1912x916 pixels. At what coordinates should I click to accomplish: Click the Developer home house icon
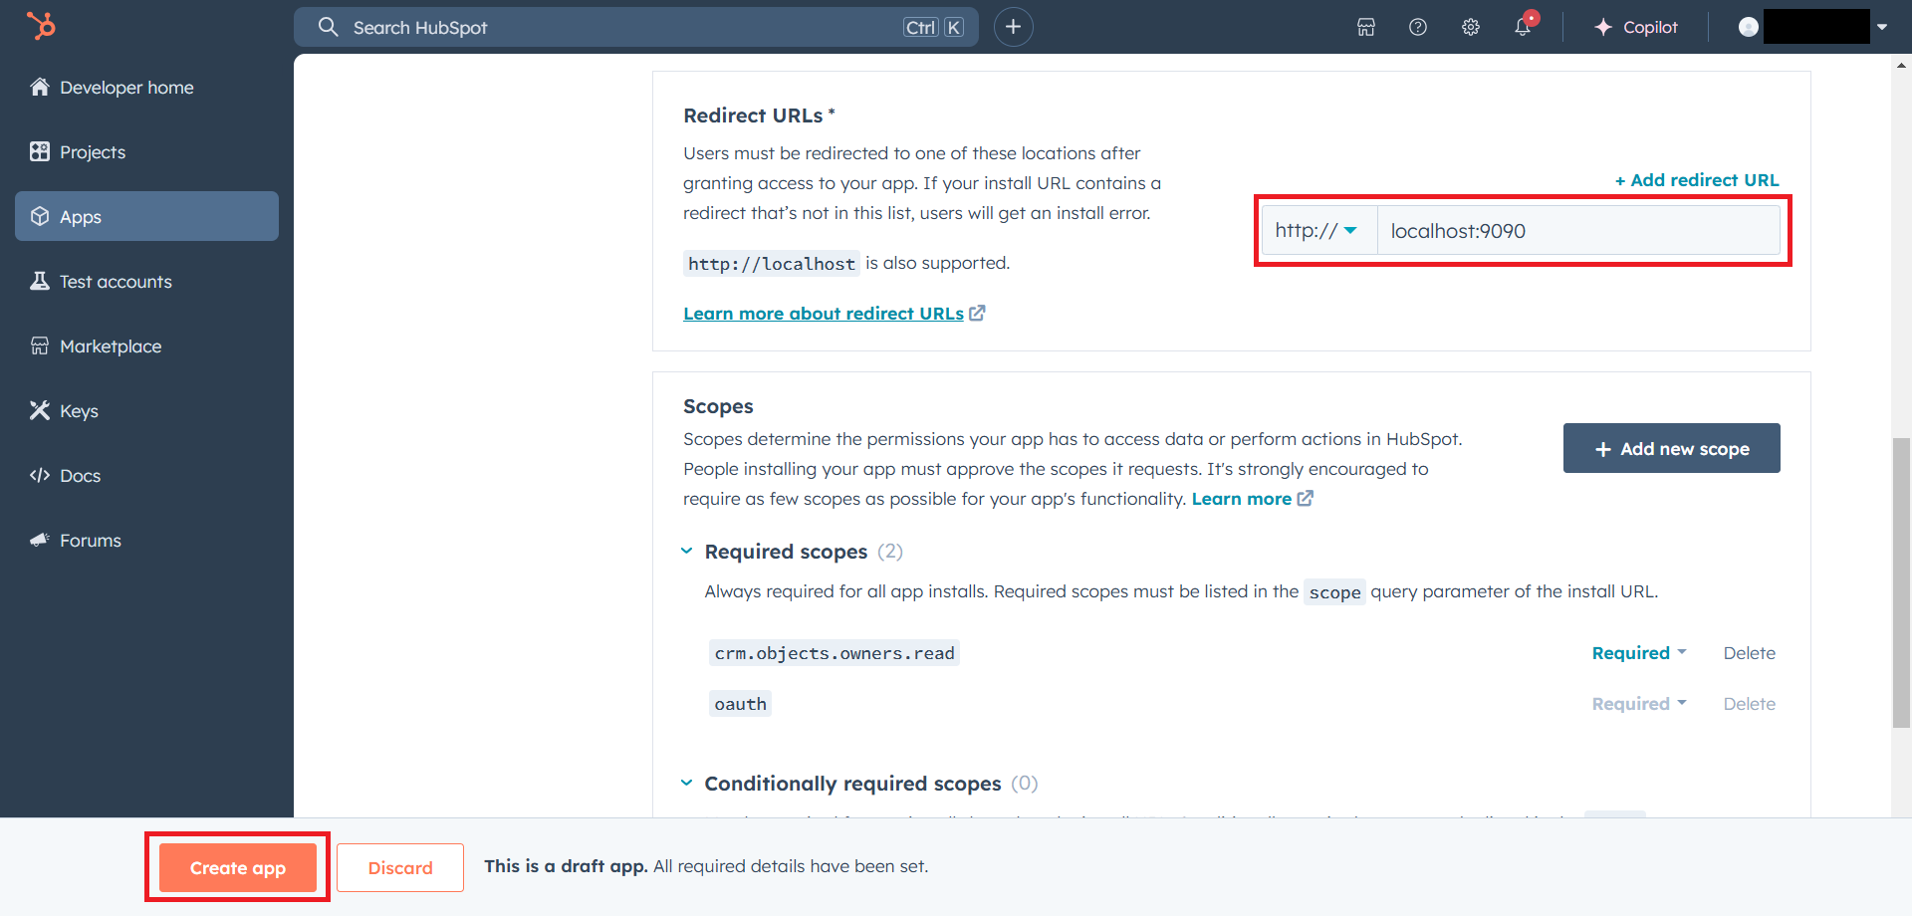(x=40, y=87)
